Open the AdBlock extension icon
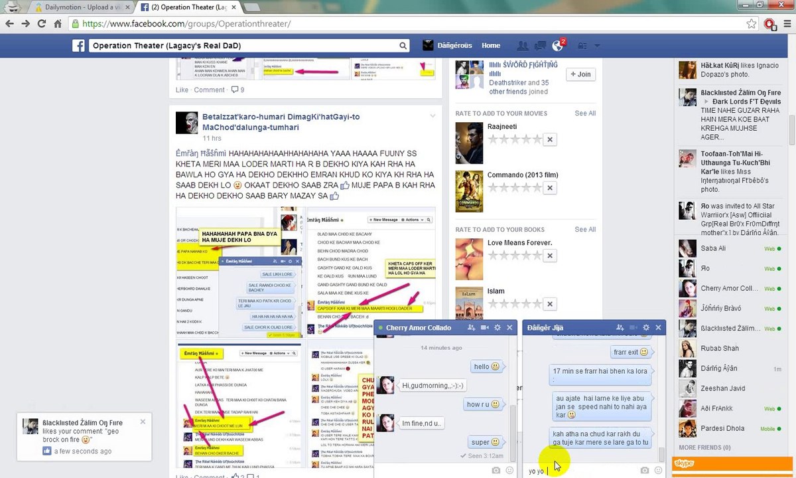The height and width of the screenshot is (478, 796). tap(769, 24)
